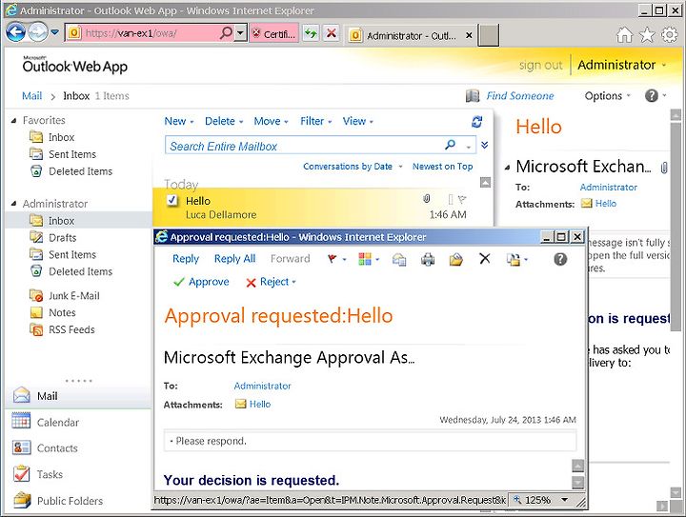The image size is (686, 517).
Task: Click the magnifier in the address bar
Action: click(226, 32)
